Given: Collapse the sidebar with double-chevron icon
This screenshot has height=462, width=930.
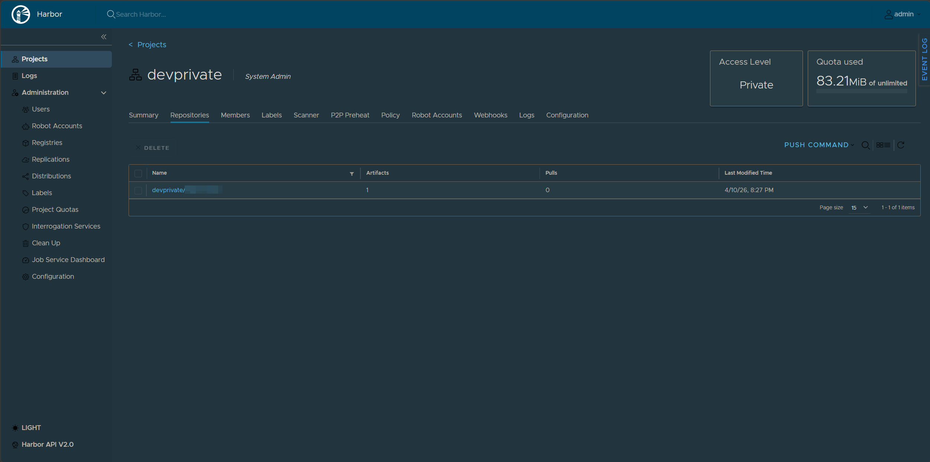Looking at the screenshot, I should tap(104, 36).
